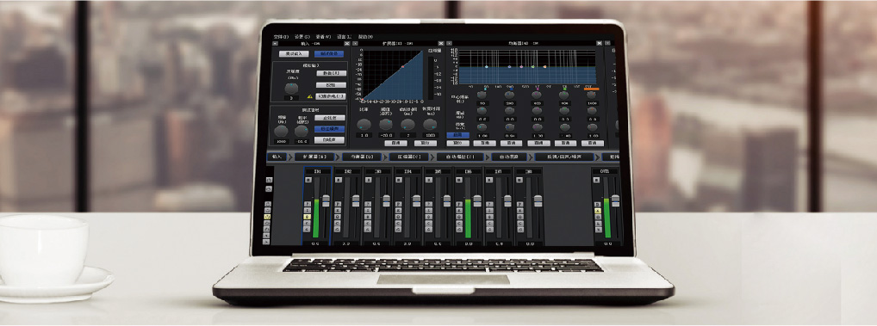Click the highlighted yellow Q button on IN1

coord(307,217)
